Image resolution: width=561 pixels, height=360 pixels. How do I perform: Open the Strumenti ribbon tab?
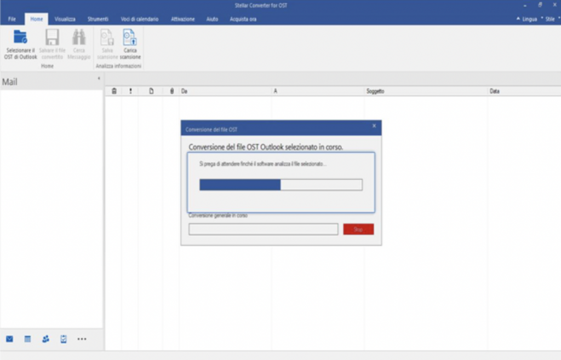click(98, 19)
